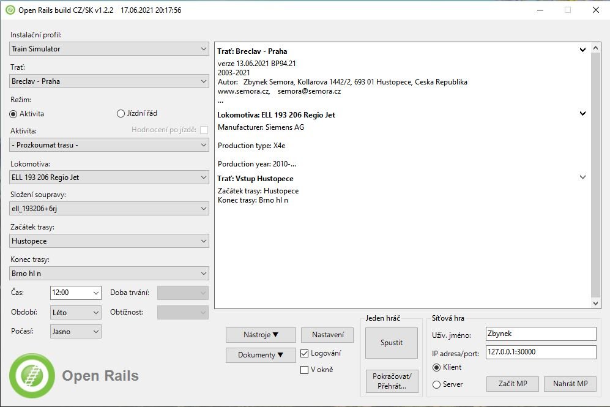Click the Production type: X4e text

[251, 146]
